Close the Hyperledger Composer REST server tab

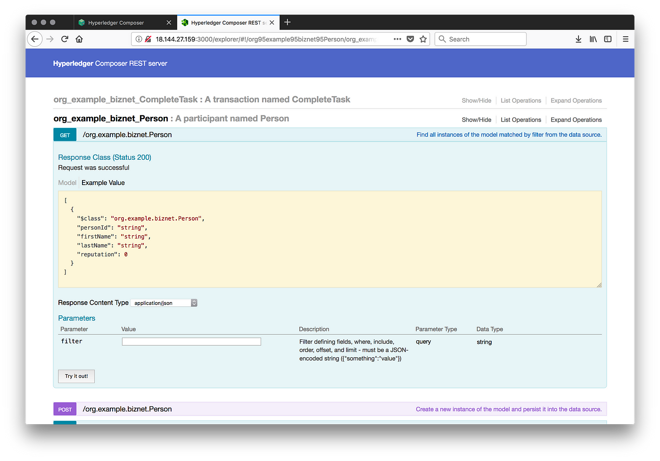pyautogui.click(x=272, y=23)
